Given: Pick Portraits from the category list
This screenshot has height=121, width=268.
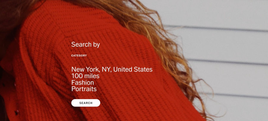Looking at the screenshot, I should (84, 89).
